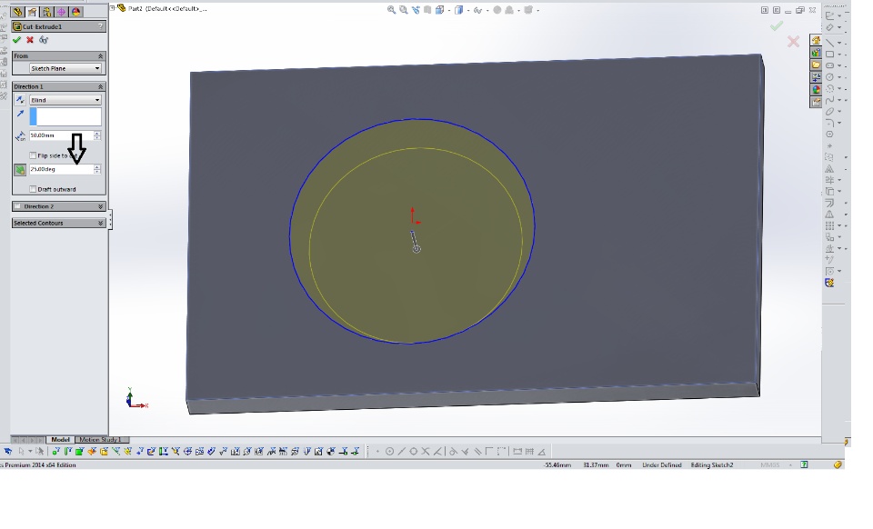Toggle the Draft On/Off button
The width and height of the screenshot is (873, 529).
(20, 170)
